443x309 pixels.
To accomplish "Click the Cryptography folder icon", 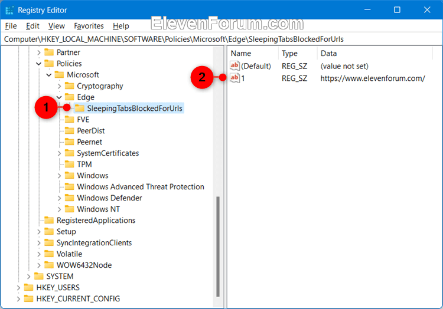I will point(70,86).
